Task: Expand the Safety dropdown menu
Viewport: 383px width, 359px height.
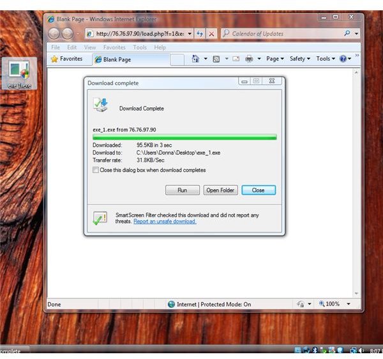Action: [x=299, y=59]
